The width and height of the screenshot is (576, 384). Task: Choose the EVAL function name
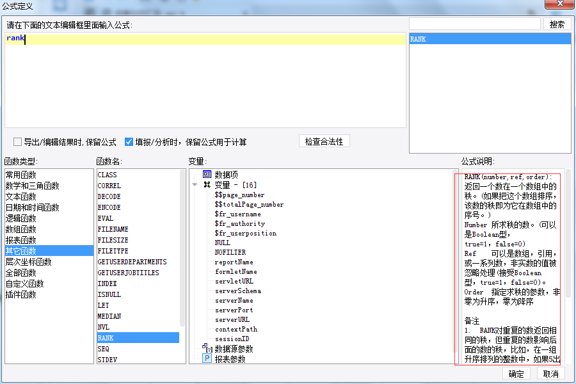click(x=138, y=218)
